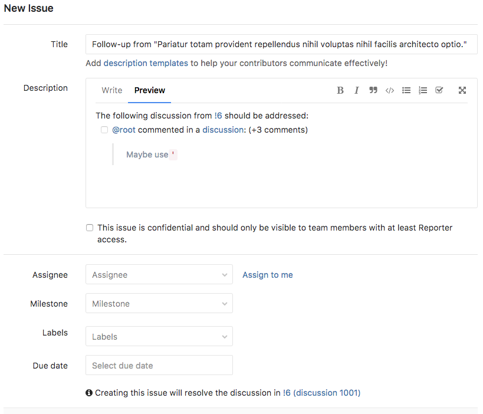
Task: Check the @root comment task checkbox
Action: click(104, 130)
